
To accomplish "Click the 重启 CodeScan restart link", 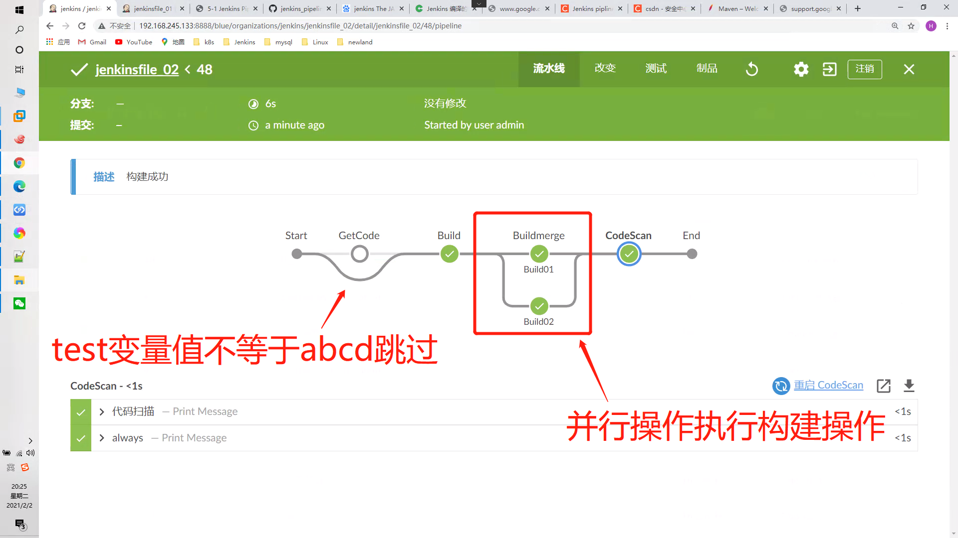I will point(828,385).
